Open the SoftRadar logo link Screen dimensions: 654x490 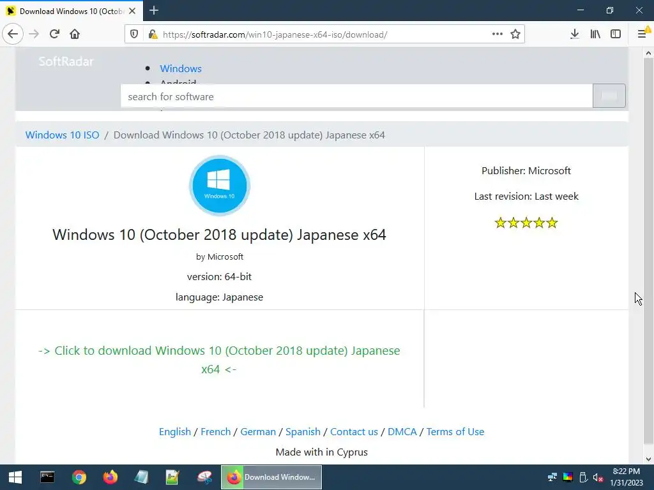[x=66, y=62]
